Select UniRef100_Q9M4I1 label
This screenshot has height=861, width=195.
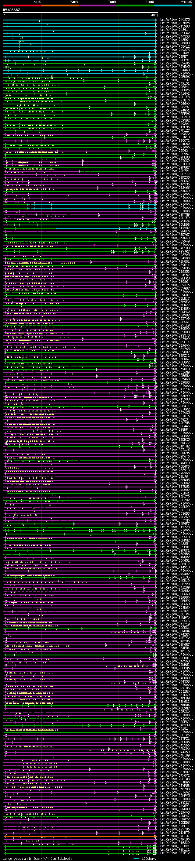point(175,406)
